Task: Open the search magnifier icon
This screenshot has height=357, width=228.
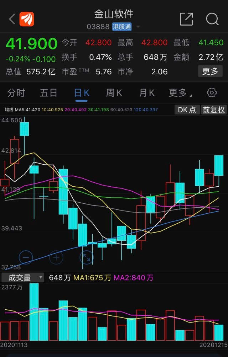Action: 212,19
